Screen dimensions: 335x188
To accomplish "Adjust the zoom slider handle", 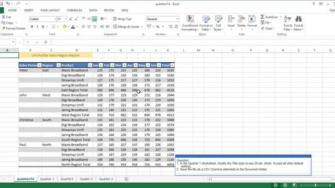I will click(x=315, y=185).
